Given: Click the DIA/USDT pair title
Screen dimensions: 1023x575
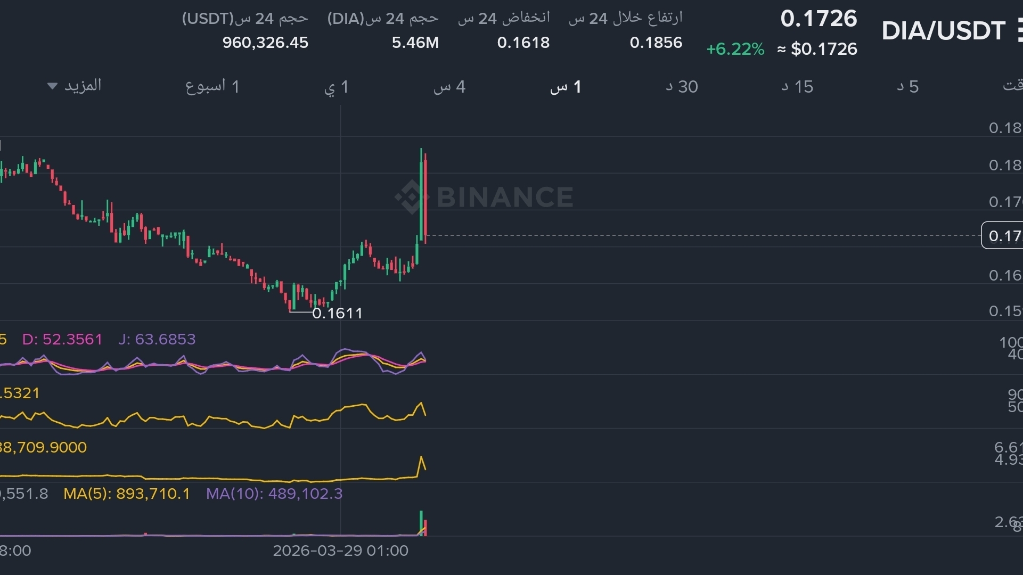Looking at the screenshot, I should point(943,31).
